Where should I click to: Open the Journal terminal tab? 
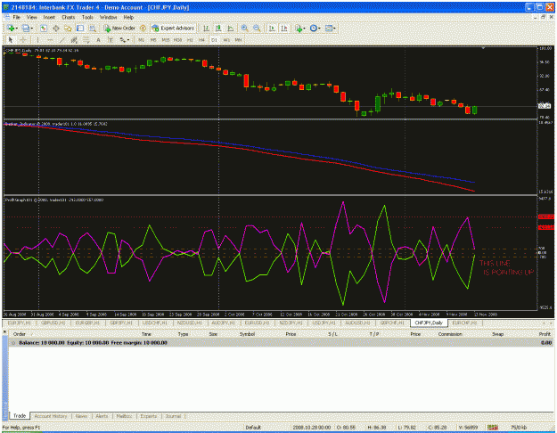[x=173, y=416]
